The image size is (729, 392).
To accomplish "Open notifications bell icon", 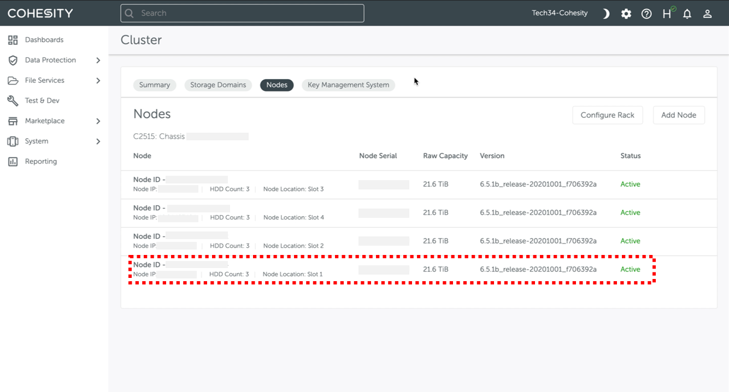I will (687, 14).
